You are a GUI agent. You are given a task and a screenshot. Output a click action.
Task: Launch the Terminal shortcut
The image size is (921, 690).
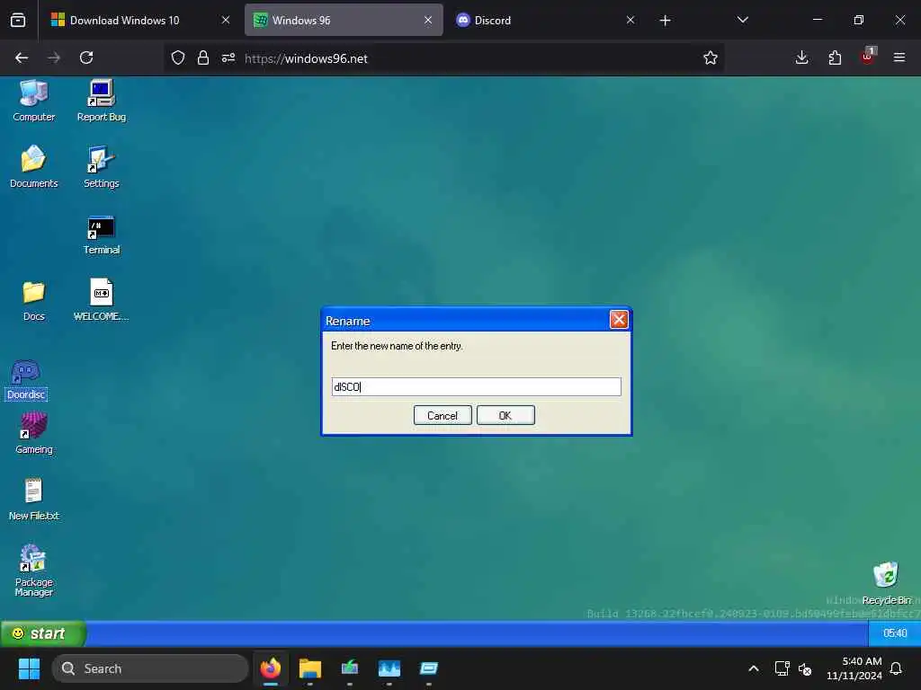click(x=101, y=234)
